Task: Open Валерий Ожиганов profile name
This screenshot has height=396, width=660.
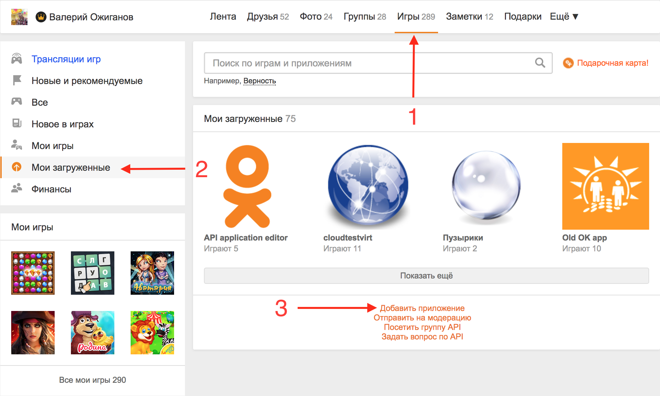Action: click(91, 17)
